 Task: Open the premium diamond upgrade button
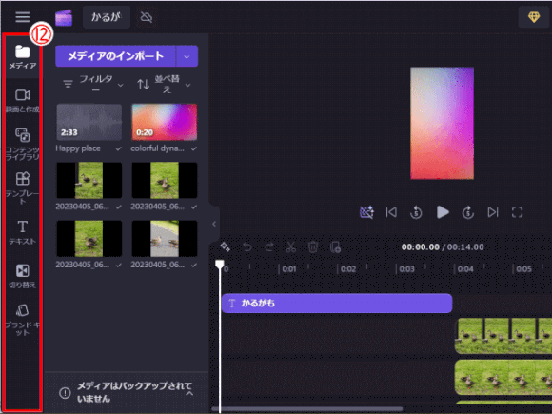[534, 17]
